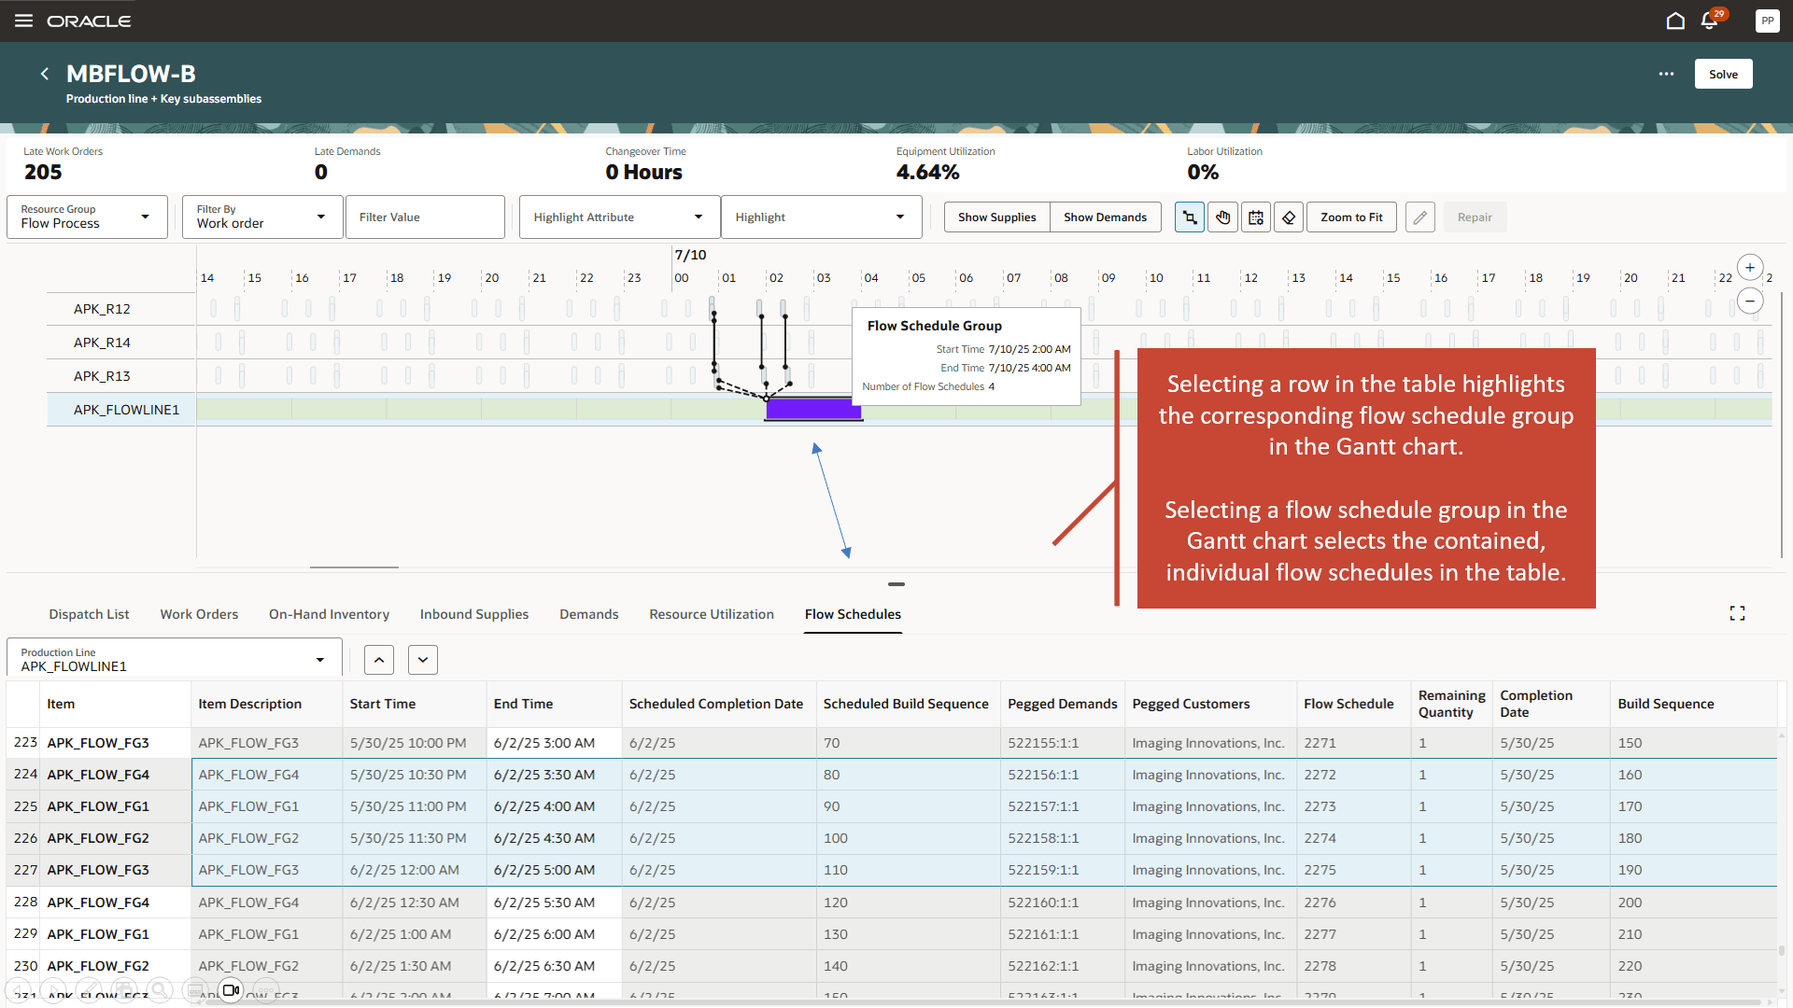Viewport: 1793px width, 1008px height.
Task: Click the pencil edit icon
Action: click(x=1419, y=217)
